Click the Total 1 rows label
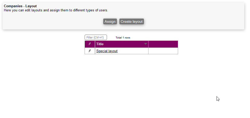 123,38
